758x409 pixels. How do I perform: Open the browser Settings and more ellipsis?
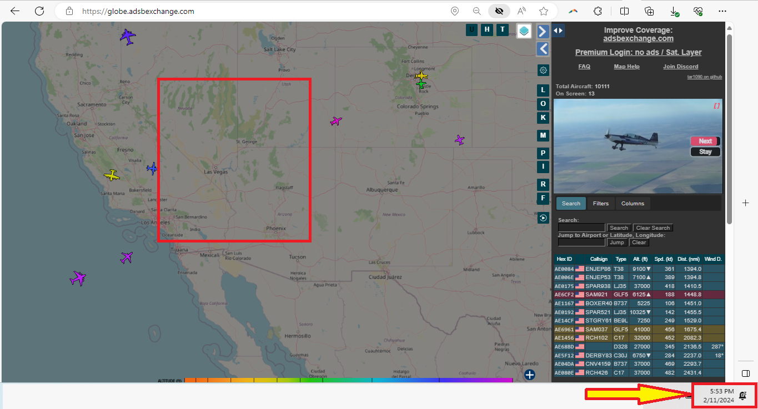coord(722,11)
